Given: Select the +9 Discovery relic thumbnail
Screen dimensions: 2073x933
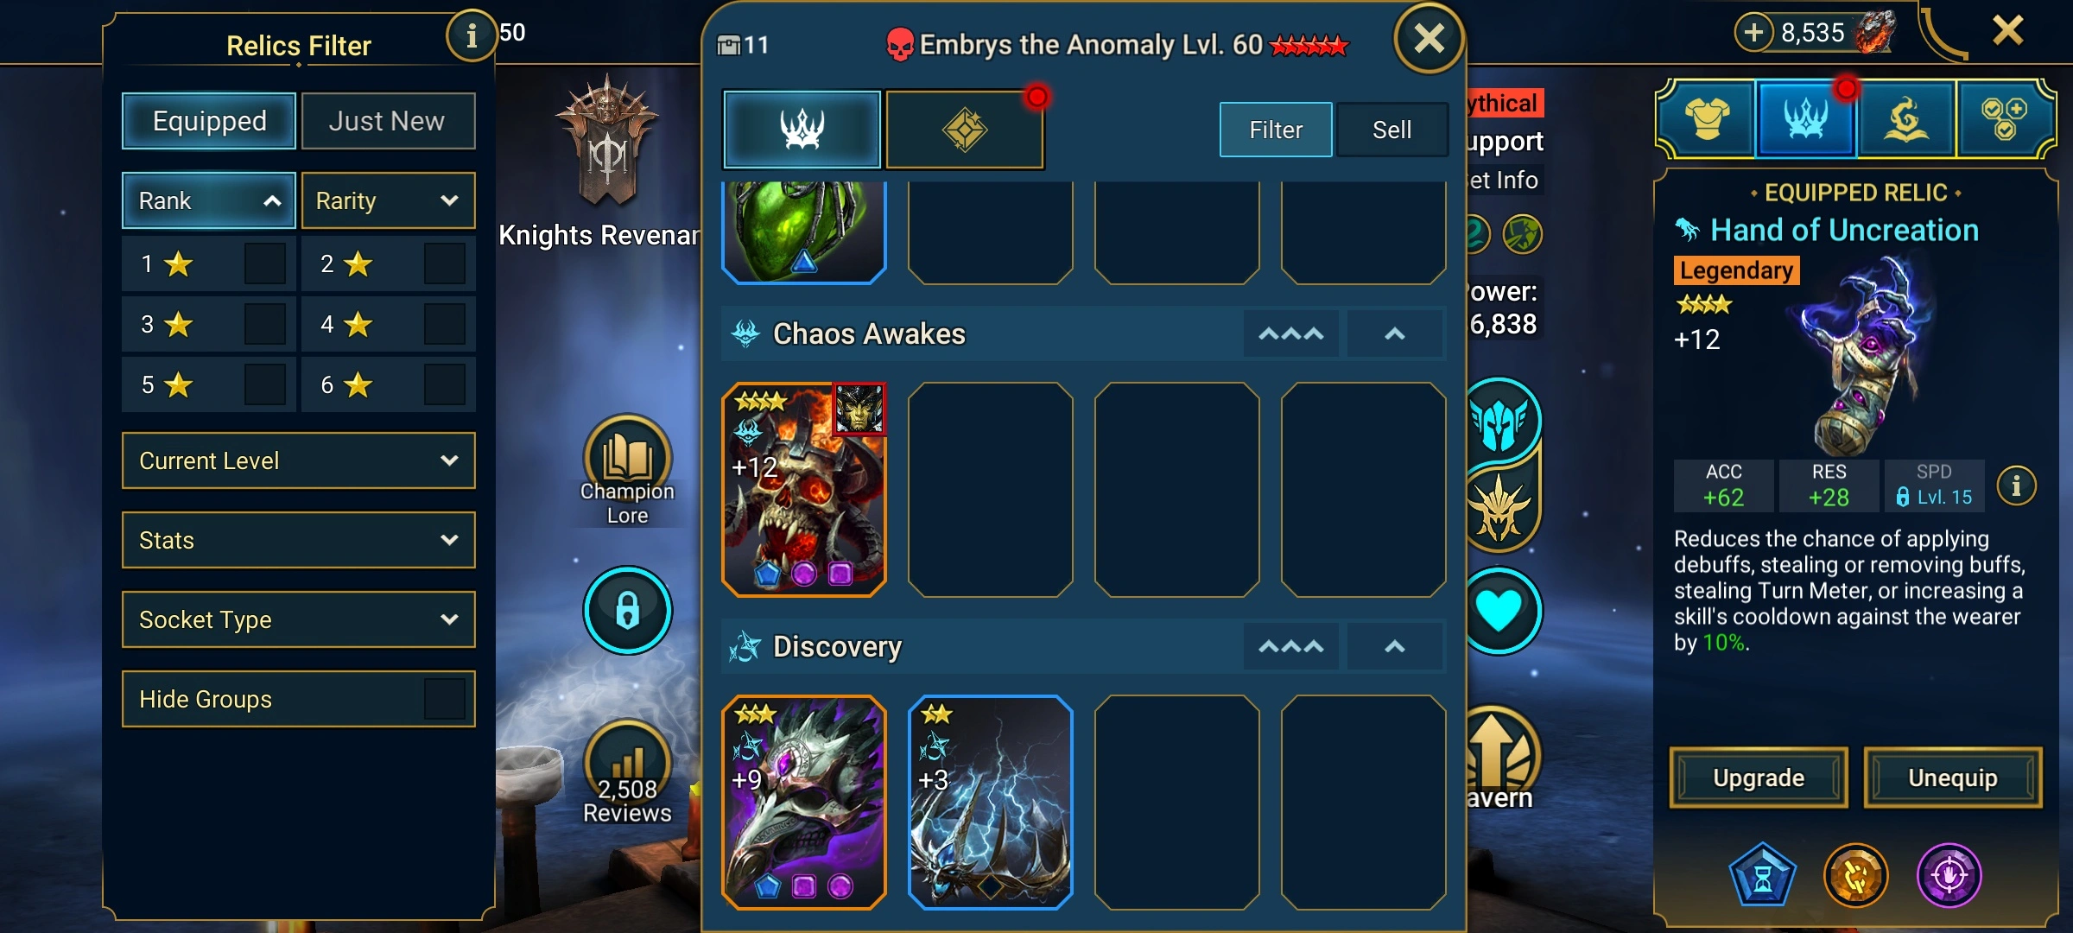Looking at the screenshot, I should point(804,803).
